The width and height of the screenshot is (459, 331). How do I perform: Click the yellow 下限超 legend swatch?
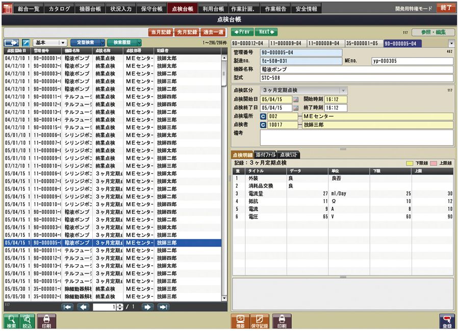[410, 163]
